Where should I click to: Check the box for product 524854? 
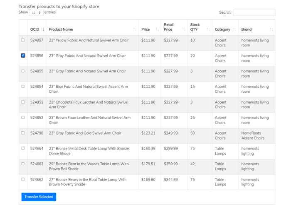[23, 86]
